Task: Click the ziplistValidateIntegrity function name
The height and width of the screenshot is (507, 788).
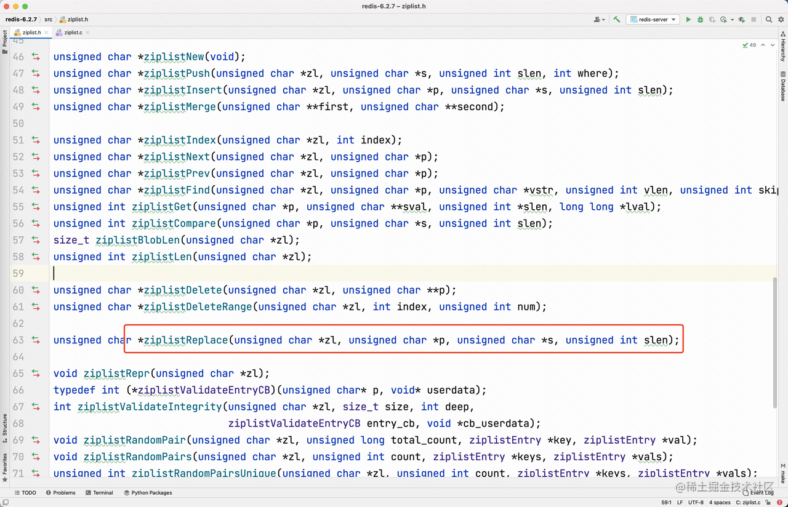Action: coord(150,407)
